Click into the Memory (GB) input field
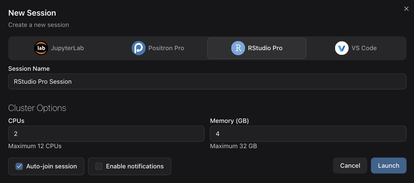 tap(308, 134)
